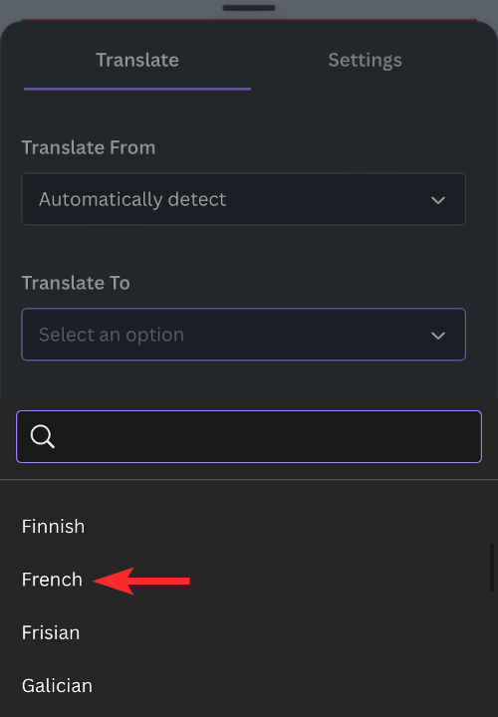Click the Translate From label
This screenshot has width=498, height=717.
click(89, 147)
